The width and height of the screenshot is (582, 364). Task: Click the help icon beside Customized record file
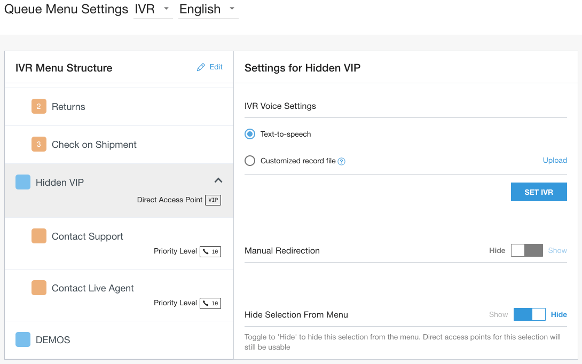[342, 161]
